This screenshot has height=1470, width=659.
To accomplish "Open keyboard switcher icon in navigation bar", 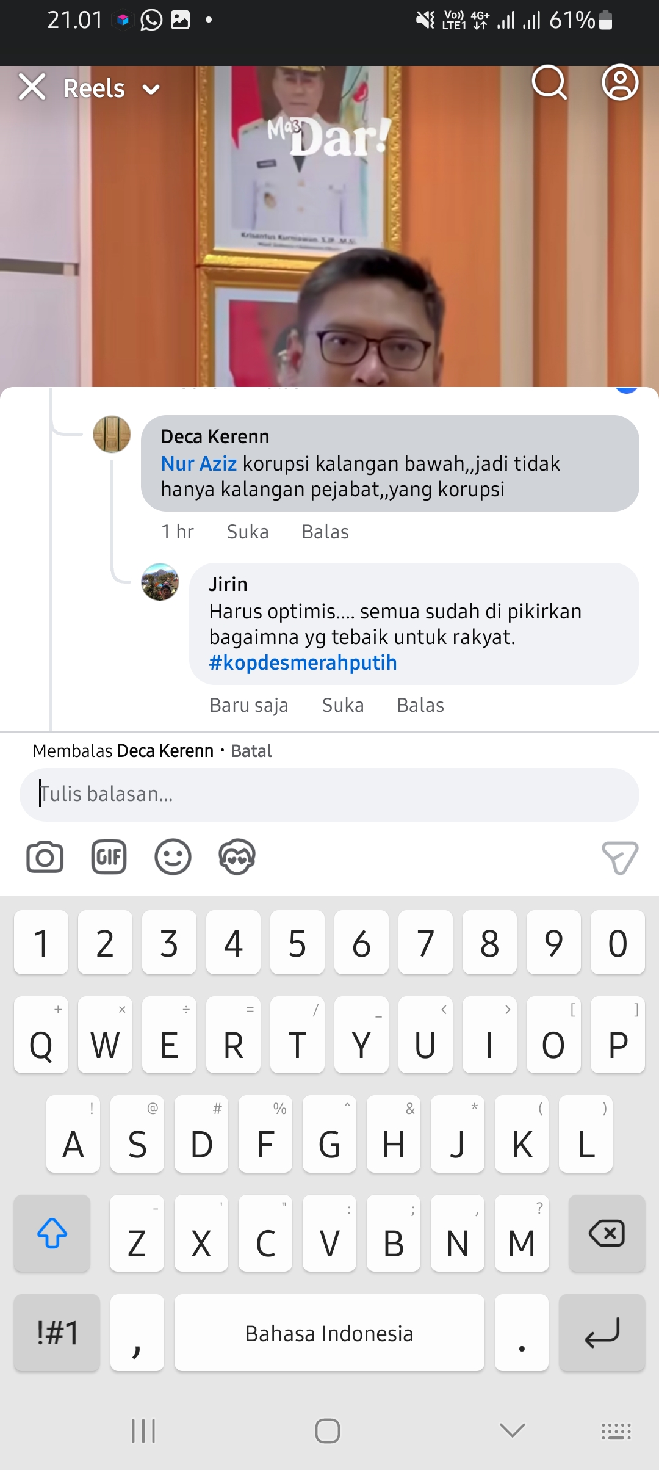I will tap(616, 1431).
